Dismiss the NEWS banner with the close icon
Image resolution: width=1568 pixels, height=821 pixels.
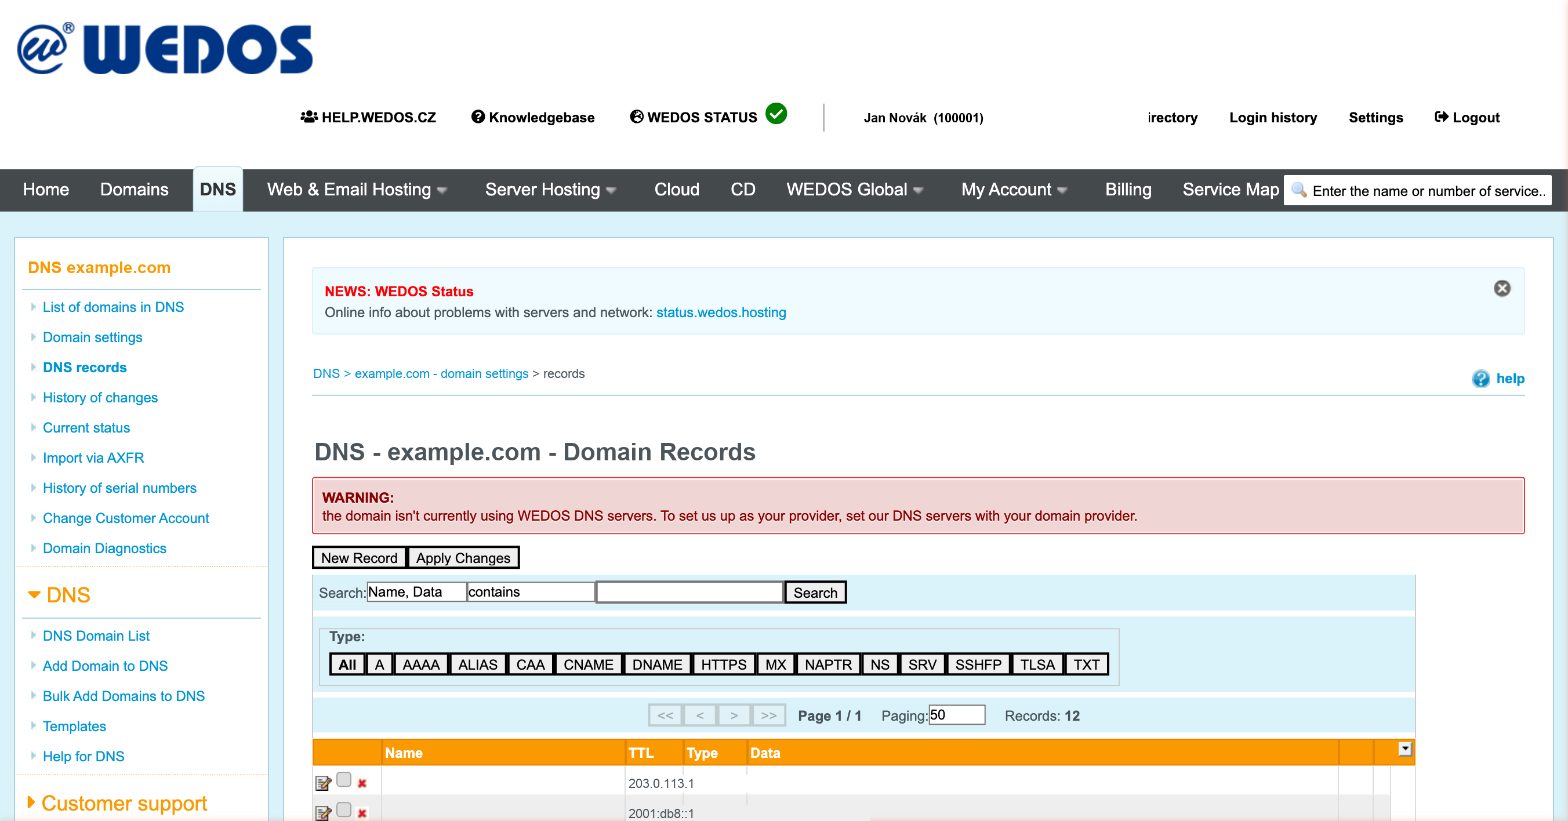1503,289
